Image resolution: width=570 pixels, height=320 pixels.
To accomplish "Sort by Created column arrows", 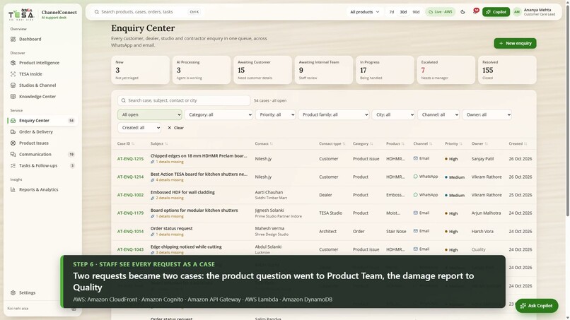I will point(525,144).
